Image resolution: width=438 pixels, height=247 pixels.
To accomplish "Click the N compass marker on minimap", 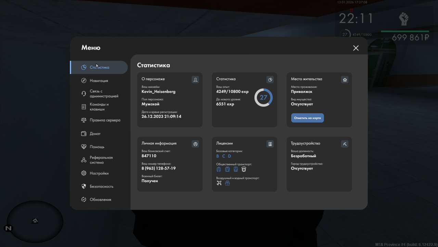I will coord(8,228).
